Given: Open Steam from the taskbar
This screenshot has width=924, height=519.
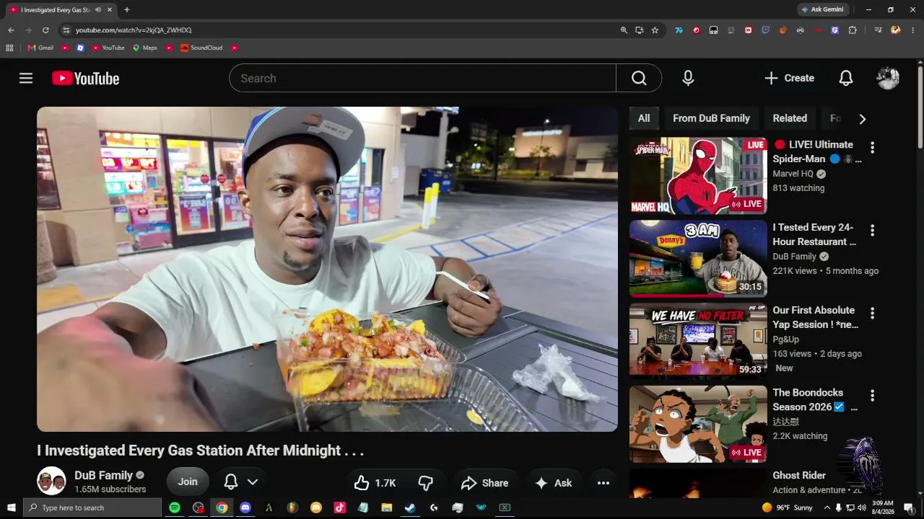Looking at the screenshot, I should point(410,507).
